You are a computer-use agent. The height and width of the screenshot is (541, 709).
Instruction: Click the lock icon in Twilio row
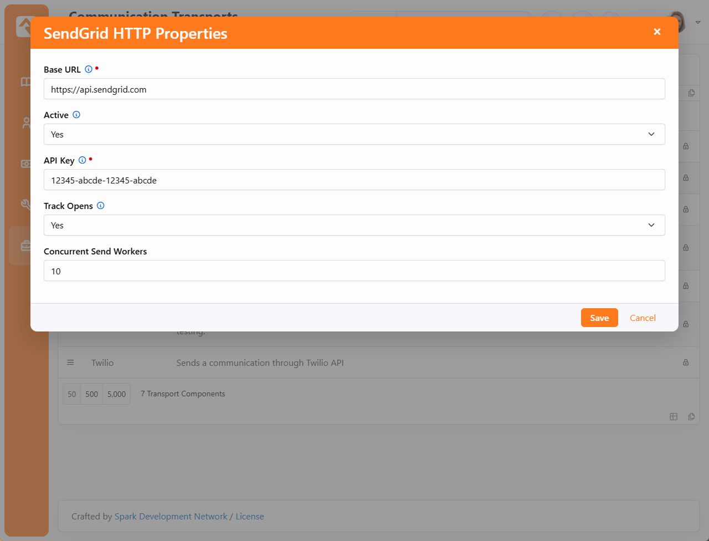pyautogui.click(x=686, y=363)
